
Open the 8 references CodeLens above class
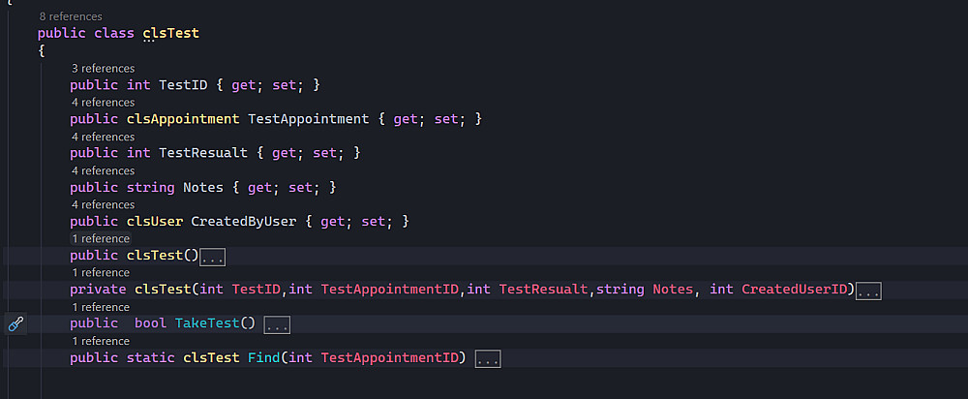(x=71, y=16)
